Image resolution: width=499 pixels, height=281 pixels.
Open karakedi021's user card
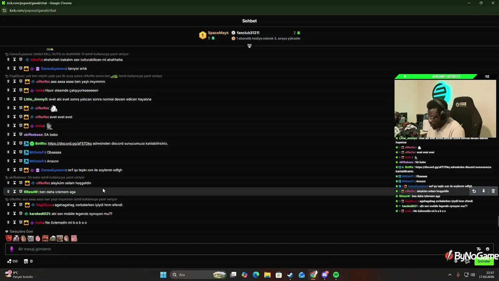click(x=40, y=213)
